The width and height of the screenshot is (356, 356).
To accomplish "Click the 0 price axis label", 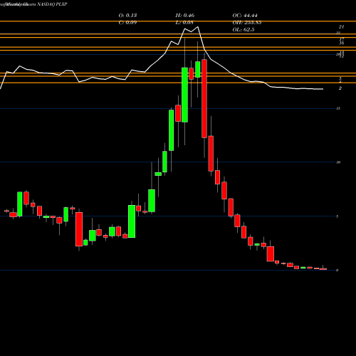I will point(337,270).
